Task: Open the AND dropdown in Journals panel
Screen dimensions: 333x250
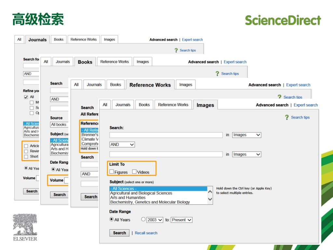Action: pyautogui.click(x=31, y=74)
